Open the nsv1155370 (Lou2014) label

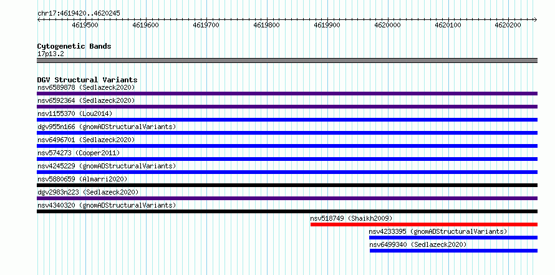tap(75, 113)
